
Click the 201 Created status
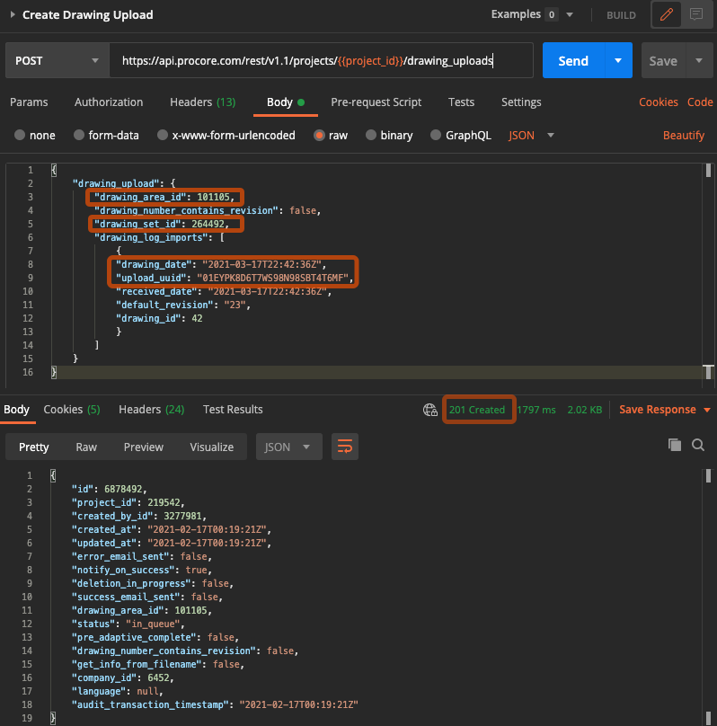(x=477, y=410)
